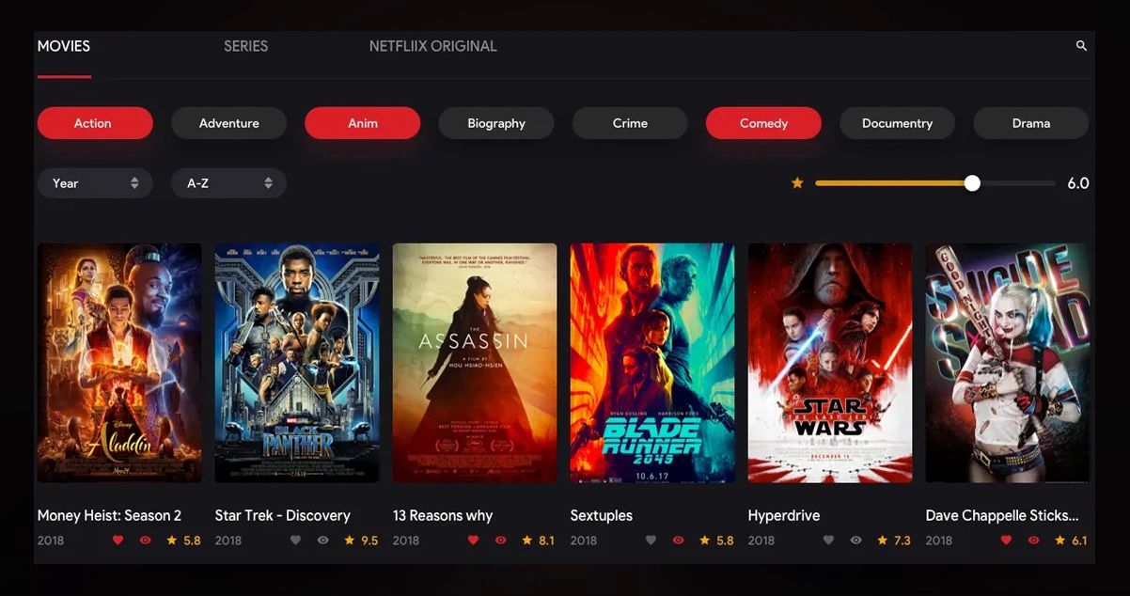Viewport: 1130px width, 596px height.
Task: Open The Assassin poster thumbnail
Action: tap(475, 363)
